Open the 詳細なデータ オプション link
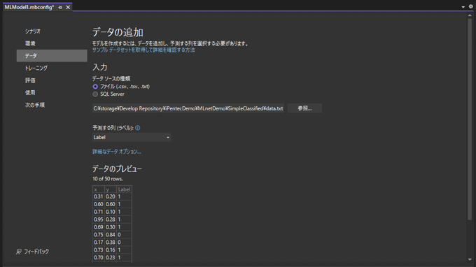Viewport: 476px width, 267px height. pos(117,152)
